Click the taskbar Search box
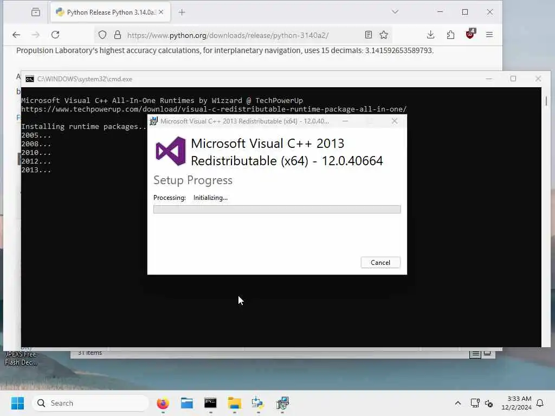Image resolution: width=555 pixels, height=416 pixels. 91,403
